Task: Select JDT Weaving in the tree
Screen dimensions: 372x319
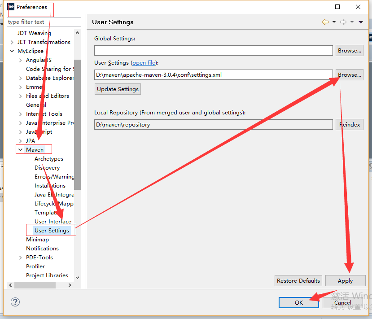Action: [34, 33]
